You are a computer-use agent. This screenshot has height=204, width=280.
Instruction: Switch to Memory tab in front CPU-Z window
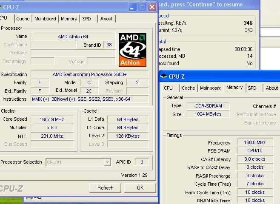(69, 19)
